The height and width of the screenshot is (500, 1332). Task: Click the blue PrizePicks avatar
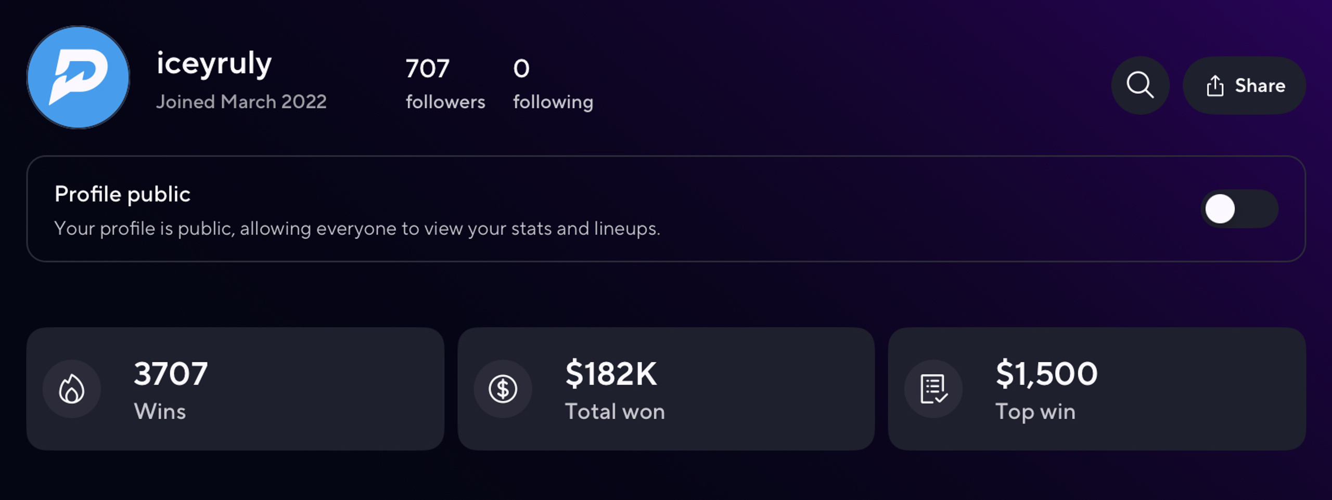point(78,77)
